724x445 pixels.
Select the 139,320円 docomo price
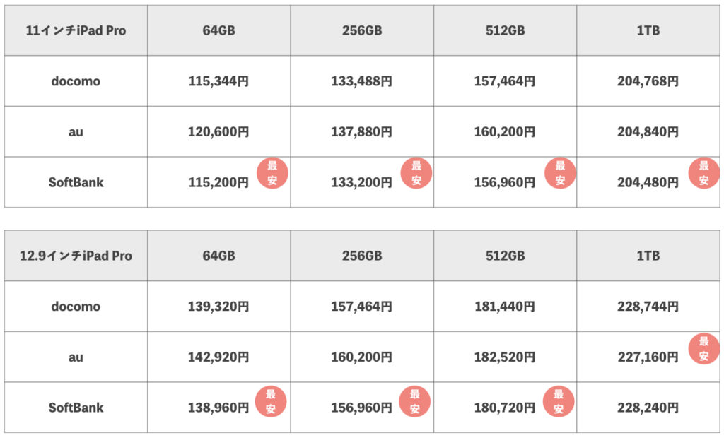pos(218,307)
